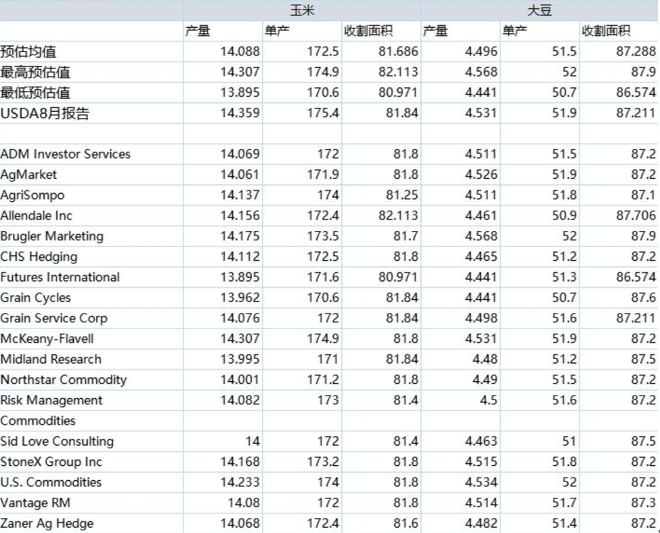660x533 pixels.
Task: Click Grain Service Corp soybean production 4.498
Action: [481, 318]
